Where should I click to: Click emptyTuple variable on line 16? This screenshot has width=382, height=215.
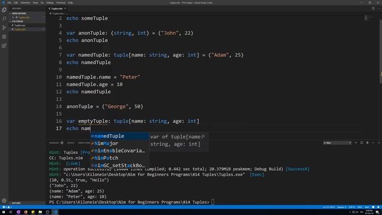[93, 121]
